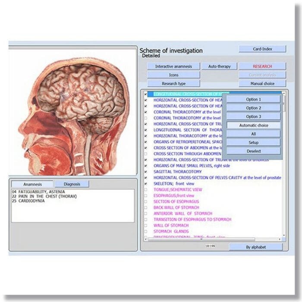Click the Interactive anamnesis button

click(x=173, y=66)
